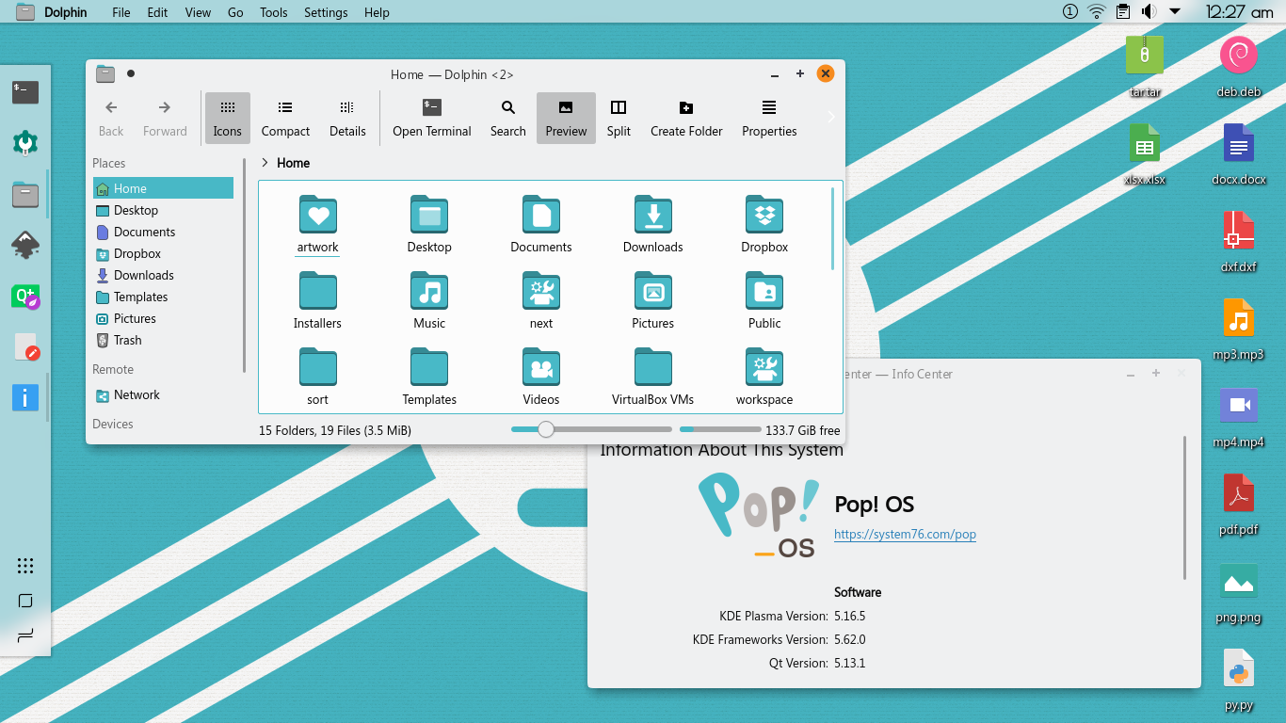Open Trash in the Places panel
1286x723 pixels.
pos(163,340)
